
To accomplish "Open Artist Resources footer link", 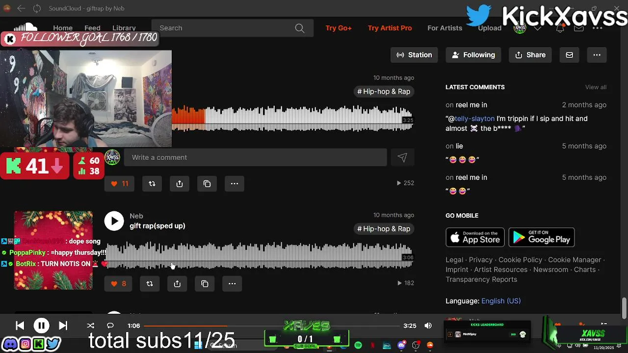I will [x=500, y=270].
